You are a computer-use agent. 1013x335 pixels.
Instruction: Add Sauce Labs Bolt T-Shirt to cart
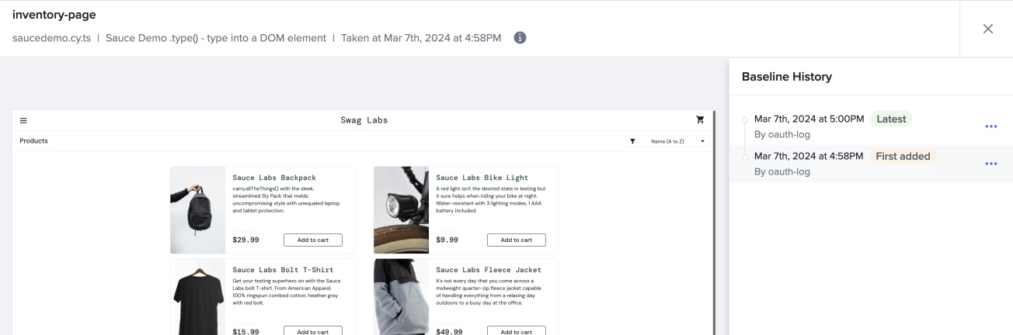[312, 331]
